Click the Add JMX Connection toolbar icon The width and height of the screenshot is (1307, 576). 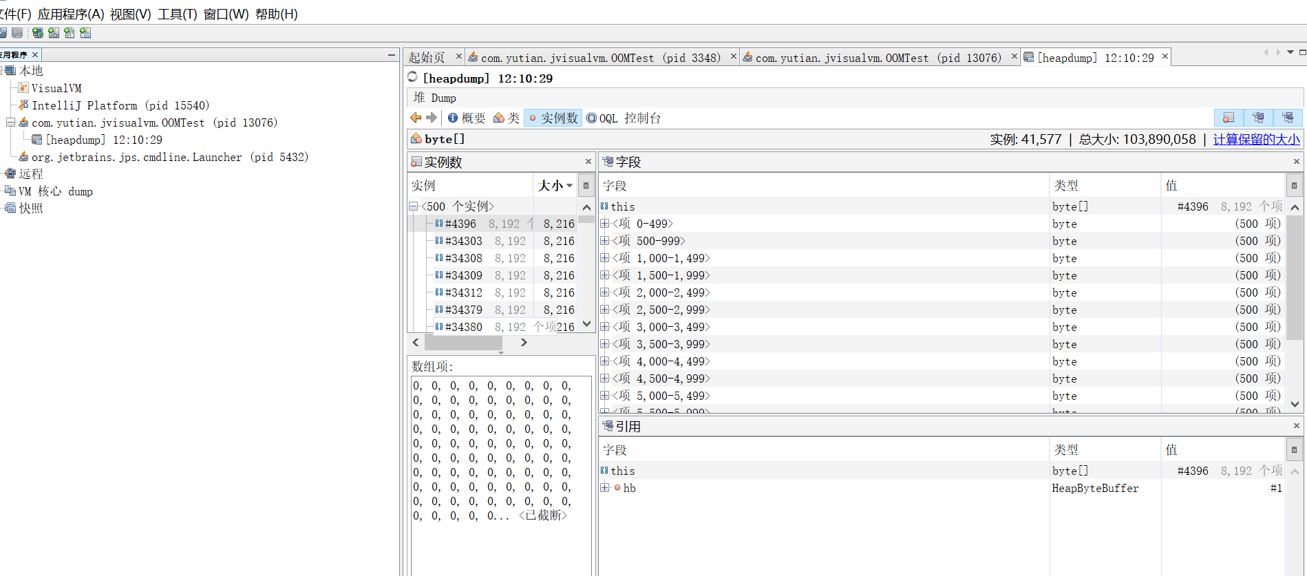[54, 32]
